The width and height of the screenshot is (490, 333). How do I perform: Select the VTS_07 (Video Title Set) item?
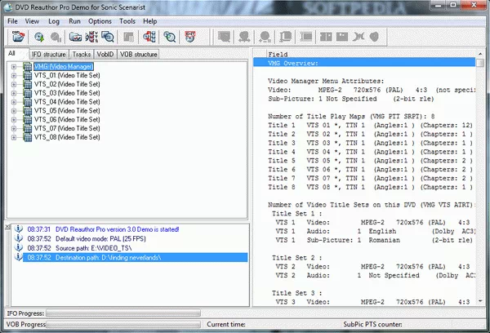tap(69, 128)
